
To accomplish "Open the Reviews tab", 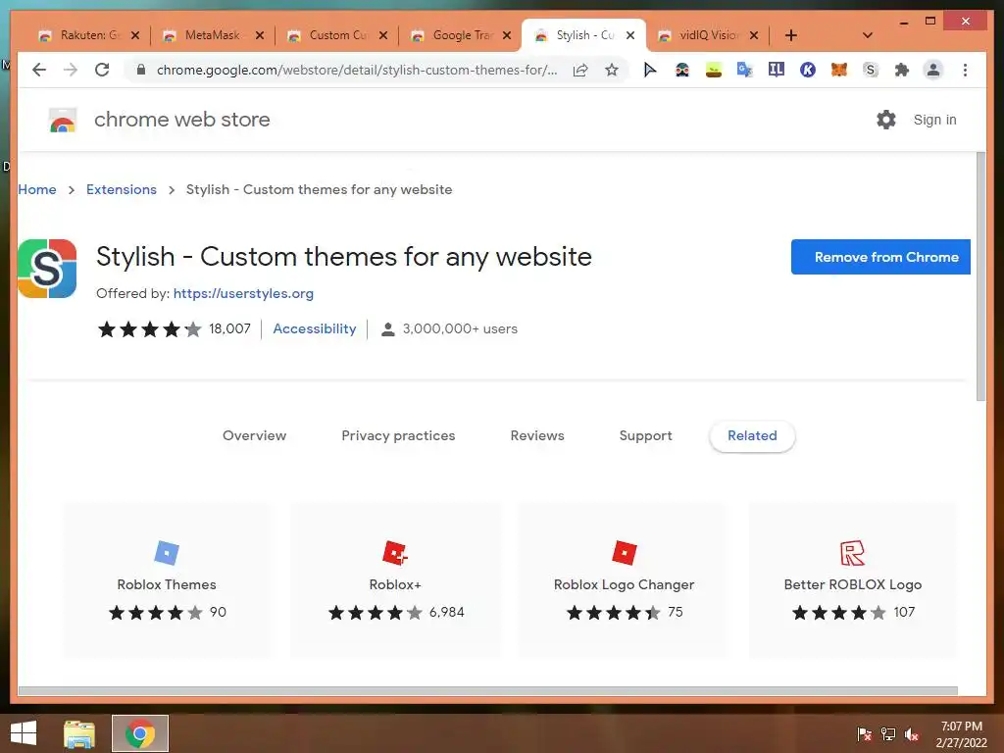I will pyautogui.click(x=537, y=435).
